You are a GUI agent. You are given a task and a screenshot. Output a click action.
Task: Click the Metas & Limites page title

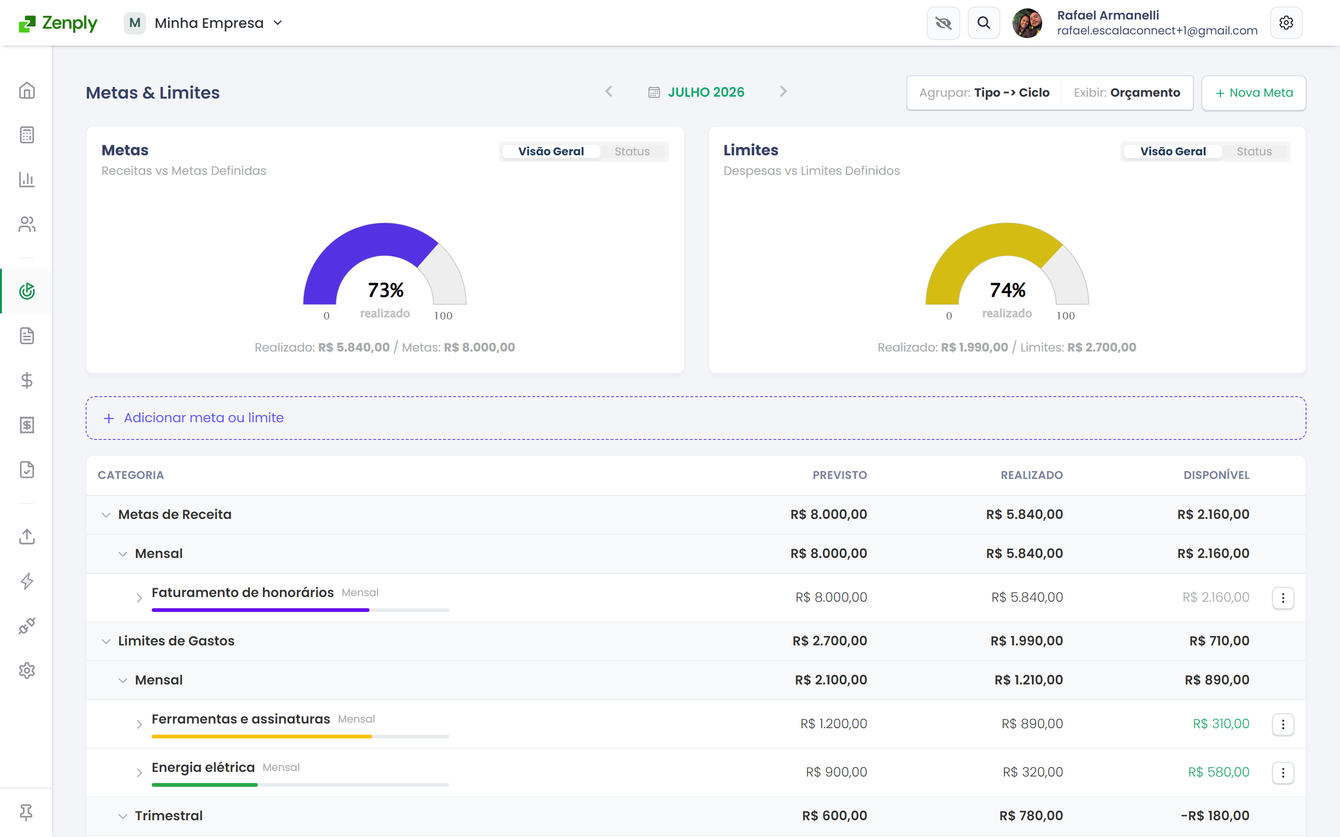click(x=153, y=93)
